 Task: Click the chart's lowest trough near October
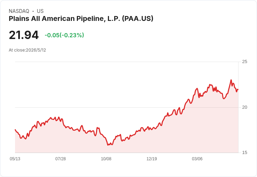[x=108, y=145]
